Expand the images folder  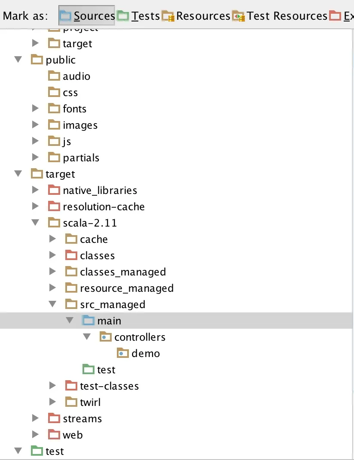click(x=35, y=125)
